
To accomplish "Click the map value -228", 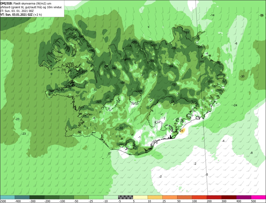I will pyautogui.click(x=151, y=61).
